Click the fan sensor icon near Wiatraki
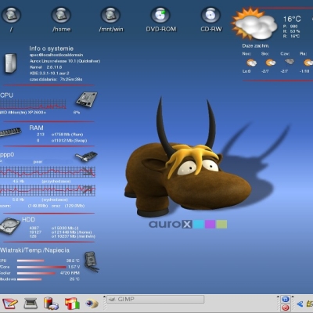313x313 pixels. tap(92, 262)
